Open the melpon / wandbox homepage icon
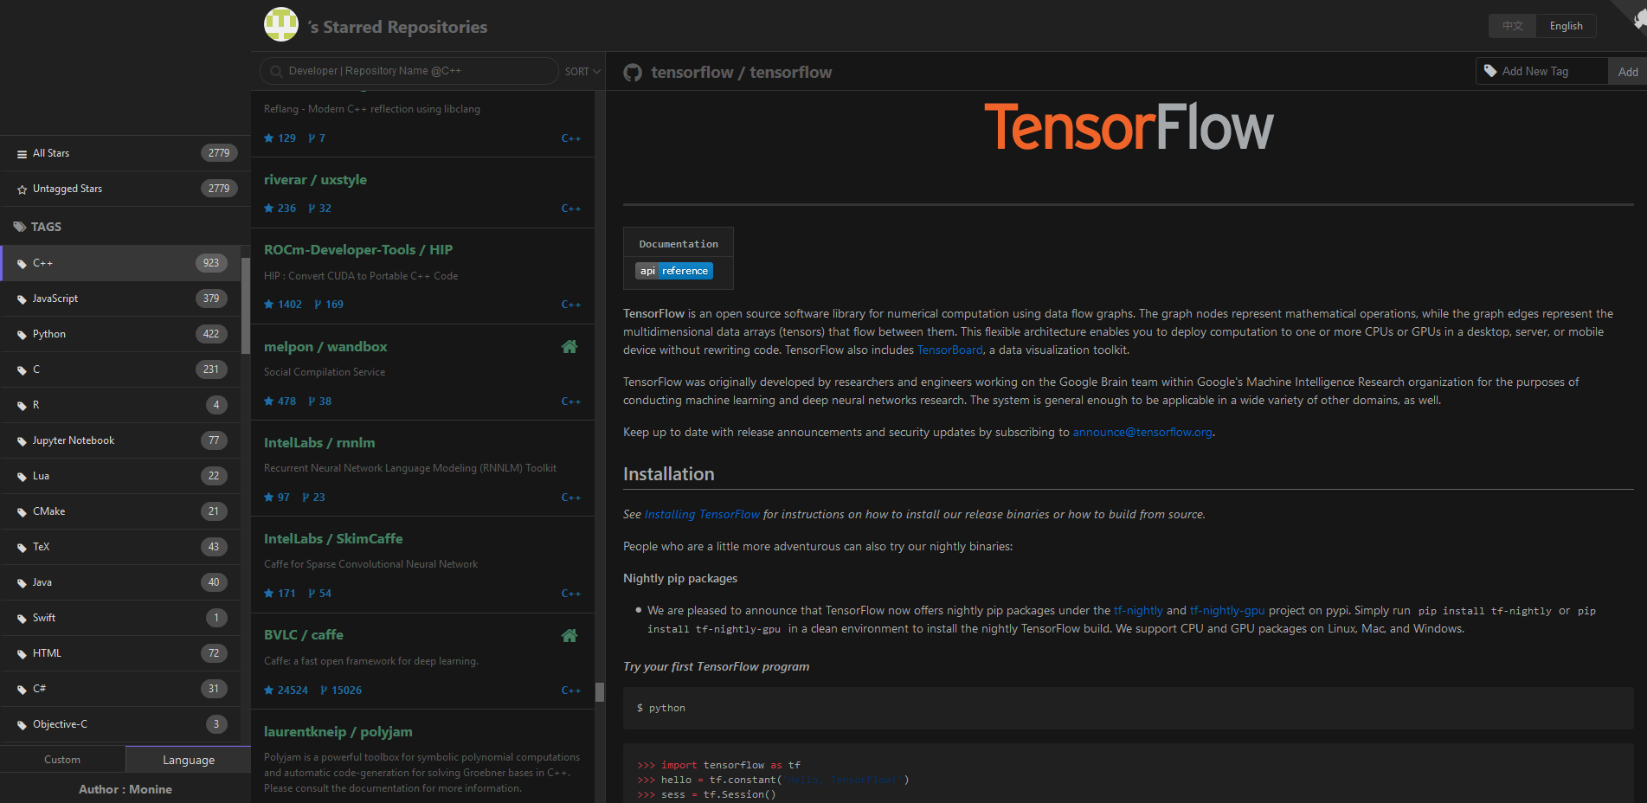 (x=569, y=346)
